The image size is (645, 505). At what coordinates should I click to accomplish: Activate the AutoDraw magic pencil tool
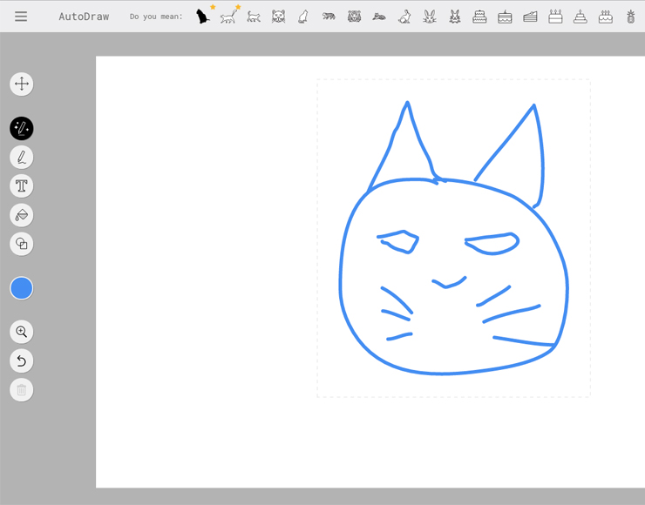point(22,129)
